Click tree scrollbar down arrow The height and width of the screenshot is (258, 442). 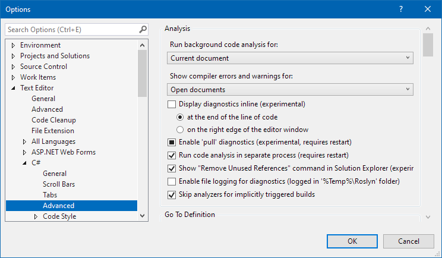click(142, 216)
